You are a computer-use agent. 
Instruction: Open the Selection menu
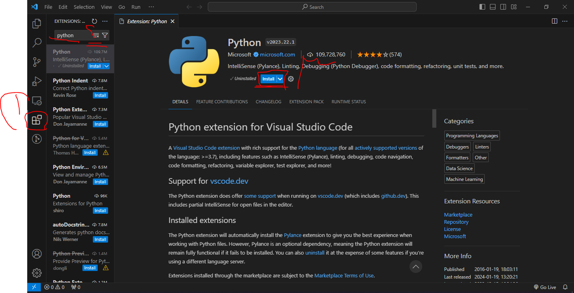coord(84,7)
